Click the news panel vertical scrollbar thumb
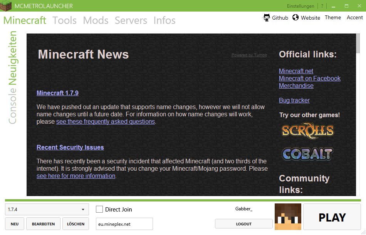The image size is (366, 235). (358, 43)
